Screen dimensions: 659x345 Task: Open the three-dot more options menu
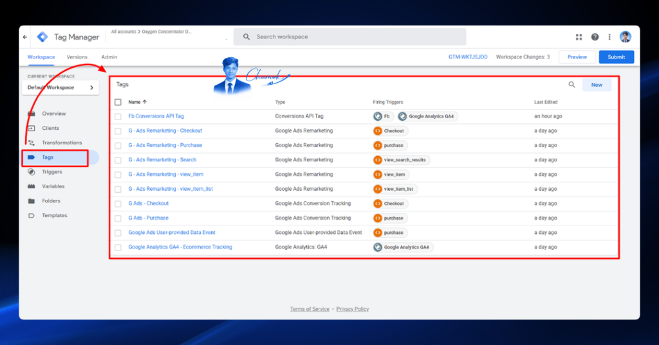(x=609, y=37)
